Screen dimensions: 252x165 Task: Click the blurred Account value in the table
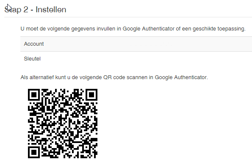[151, 44]
